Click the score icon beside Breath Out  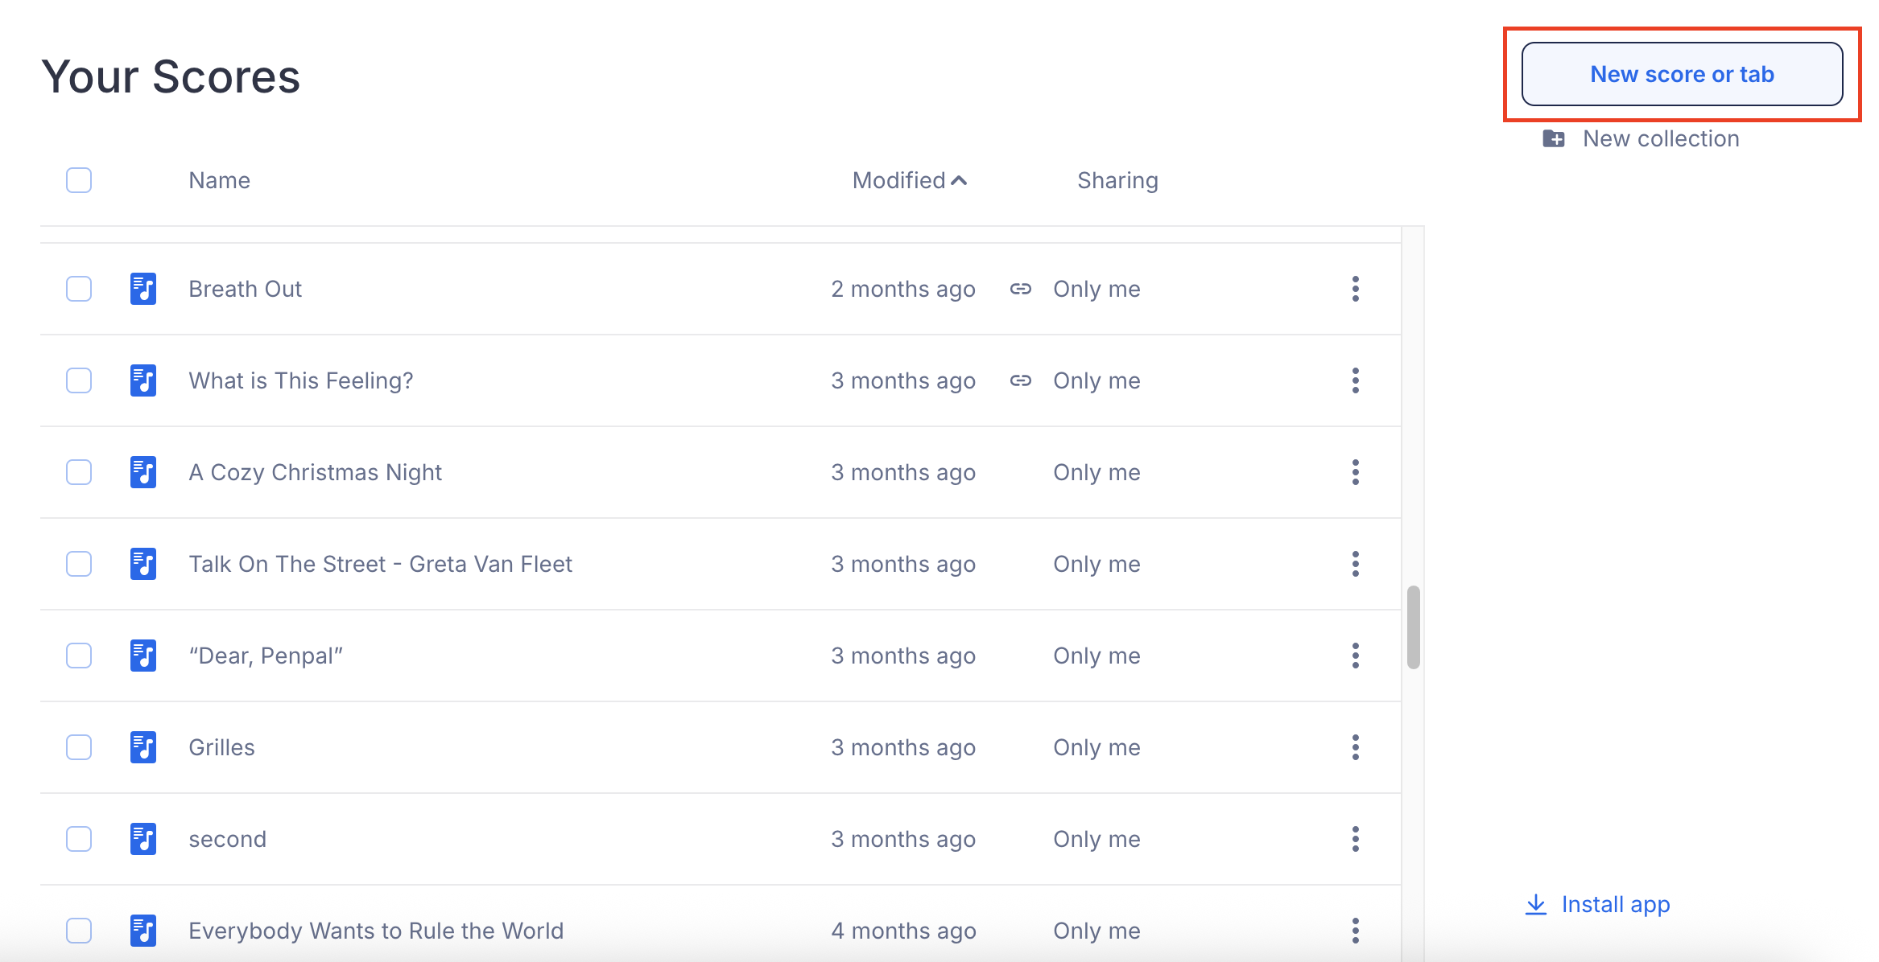pyautogui.click(x=142, y=290)
